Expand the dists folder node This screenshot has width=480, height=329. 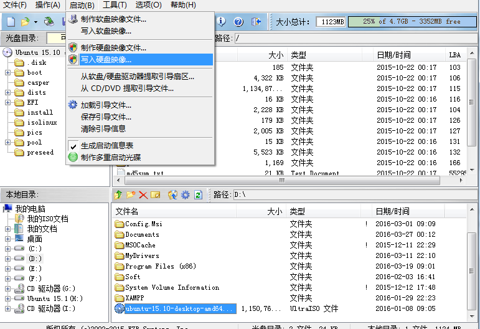tap(7, 92)
